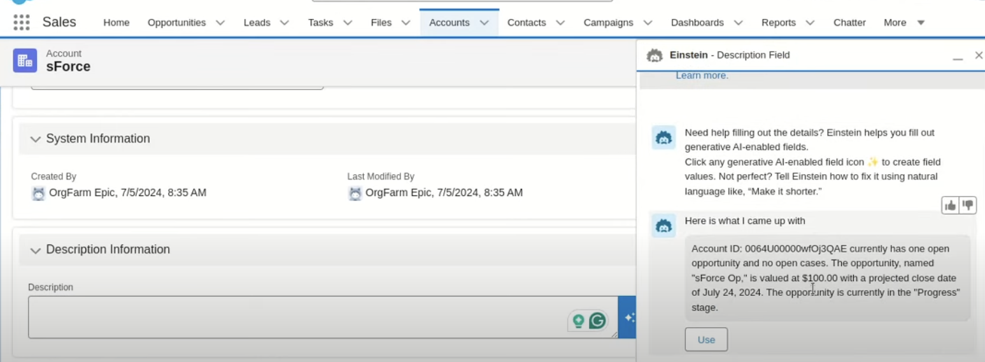Give thumbs down to Einstein response

[x=968, y=205]
